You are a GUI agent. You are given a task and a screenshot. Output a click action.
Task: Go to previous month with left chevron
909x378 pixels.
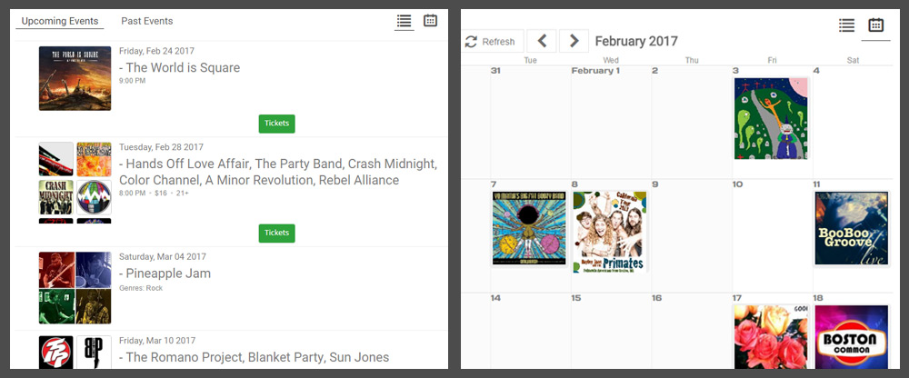click(542, 41)
